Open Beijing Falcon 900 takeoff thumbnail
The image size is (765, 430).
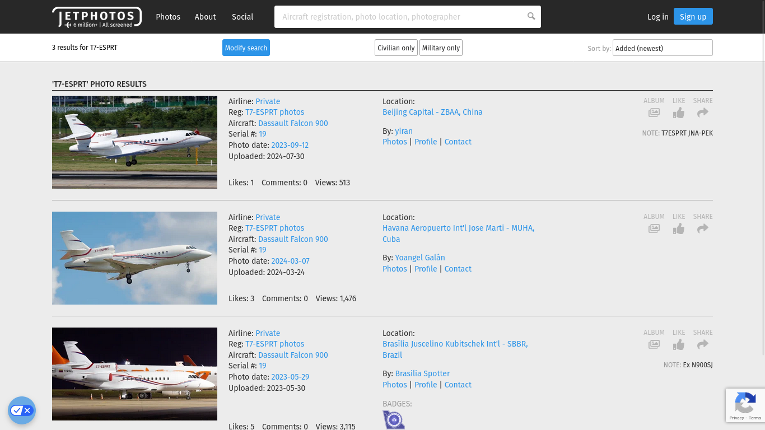[134, 142]
